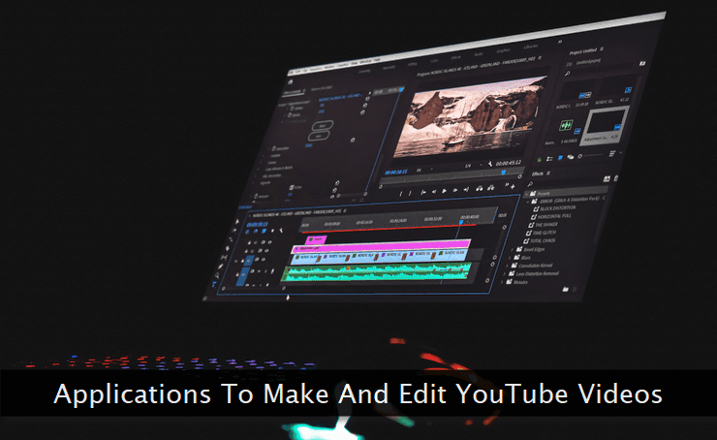Expand the Bevel Edges folder
The height and width of the screenshot is (440, 717).
pyautogui.click(x=513, y=250)
